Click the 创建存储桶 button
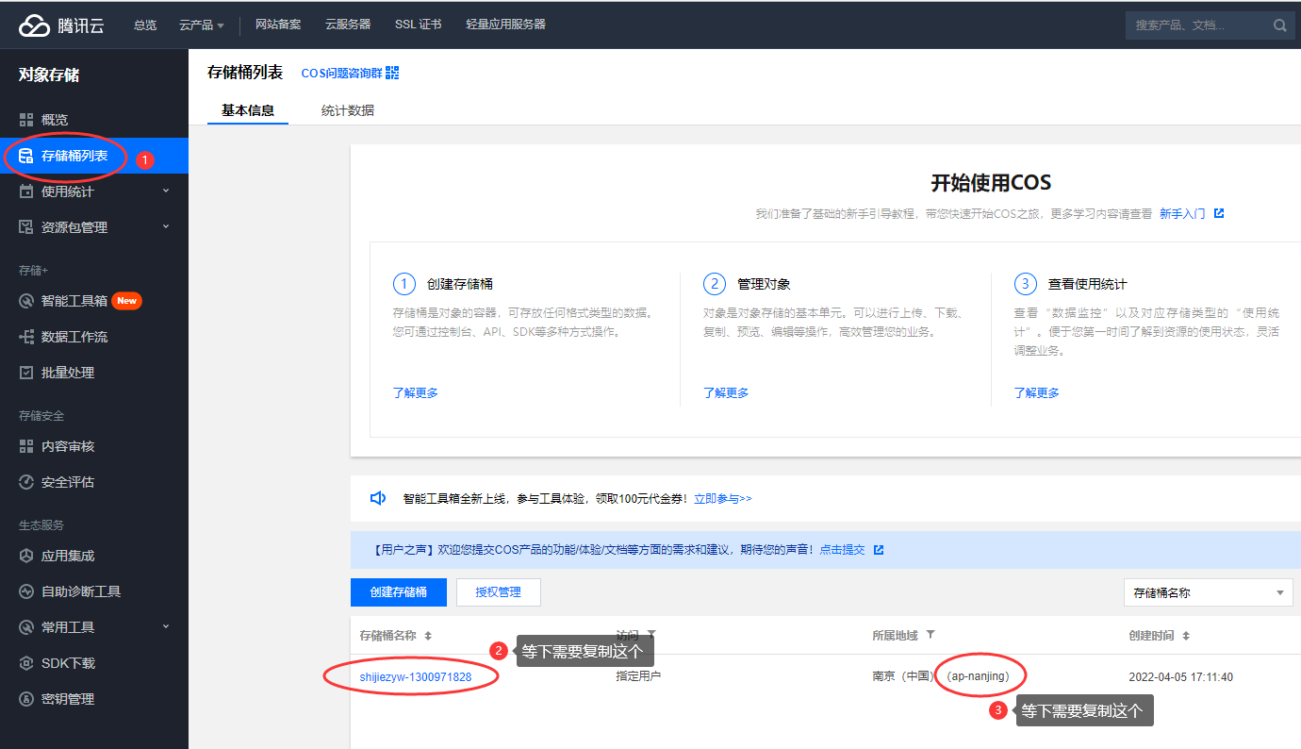 (x=399, y=592)
